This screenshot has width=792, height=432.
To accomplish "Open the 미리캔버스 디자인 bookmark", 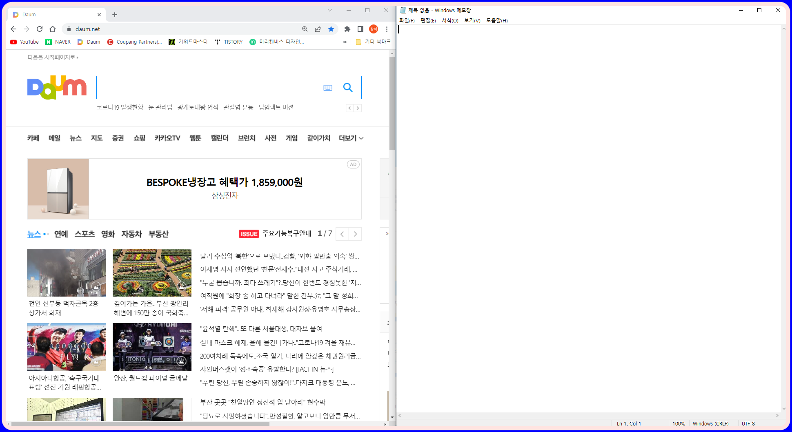I will [x=277, y=42].
